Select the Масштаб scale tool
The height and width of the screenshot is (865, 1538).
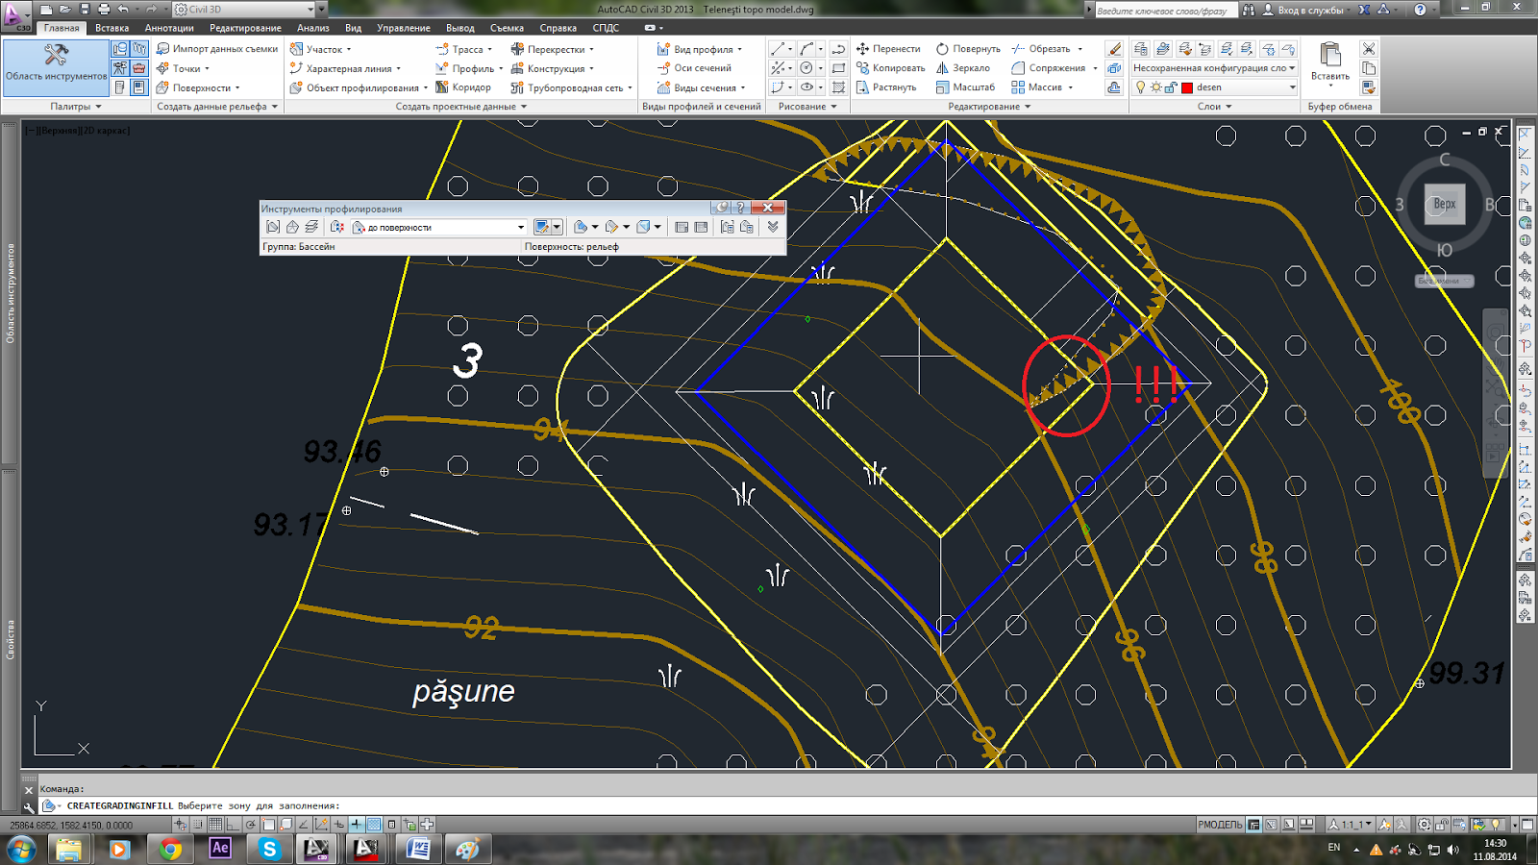(x=965, y=87)
